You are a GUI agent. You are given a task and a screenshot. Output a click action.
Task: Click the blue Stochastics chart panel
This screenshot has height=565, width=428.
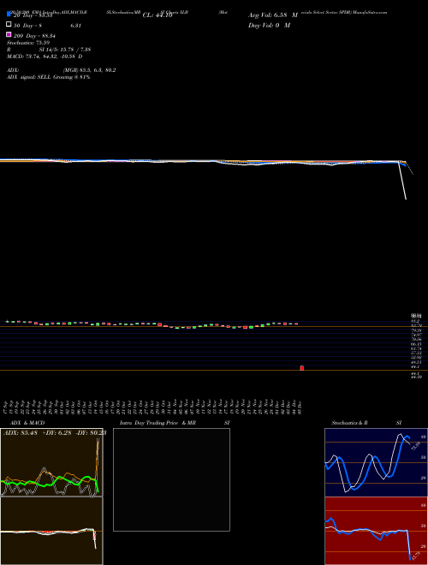point(376,462)
